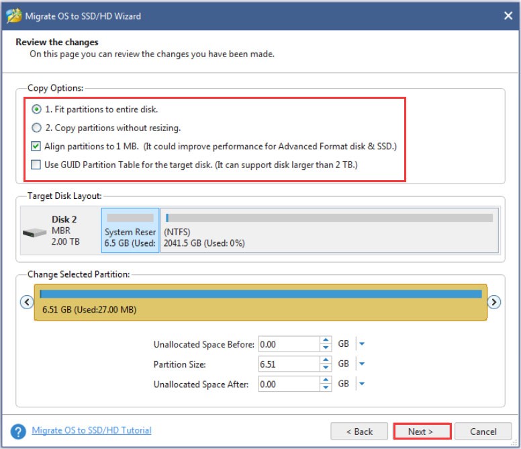Increase Unallocated Space After with up spinner
This screenshot has width=521, height=449.
[326, 380]
